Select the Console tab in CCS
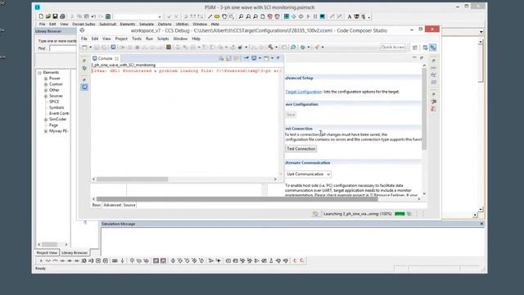This screenshot has width=524, height=295. [106, 58]
